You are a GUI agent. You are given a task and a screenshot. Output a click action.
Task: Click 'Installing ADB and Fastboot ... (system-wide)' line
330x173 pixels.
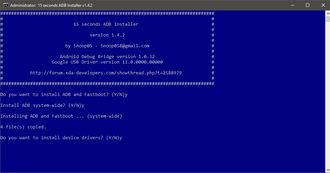point(61,116)
